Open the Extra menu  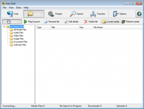[19, 8]
